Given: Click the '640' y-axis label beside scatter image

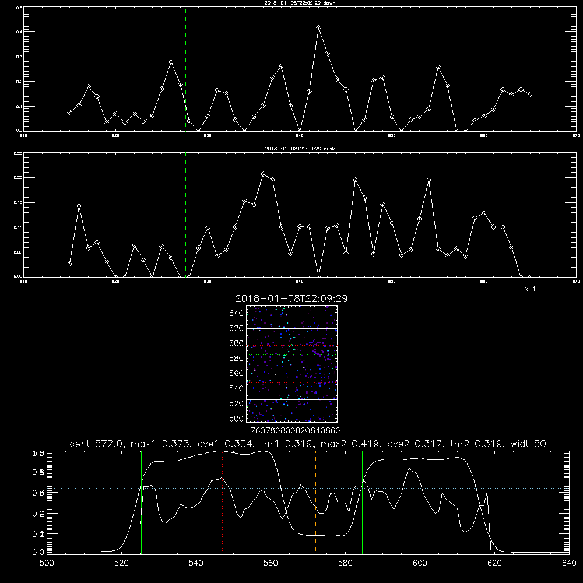Looking at the screenshot, I should pyautogui.click(x=236, y=314).
